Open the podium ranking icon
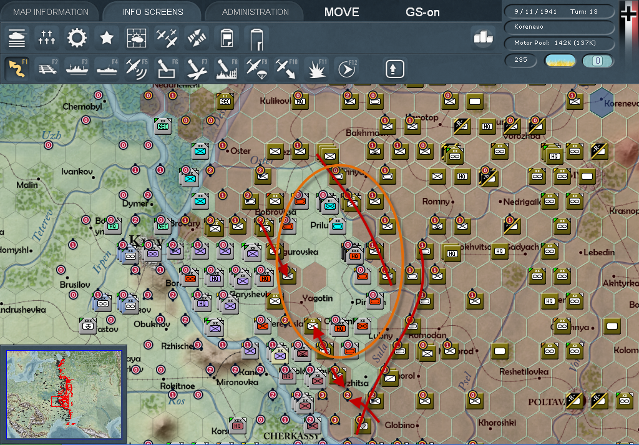The image size is (639, 445). 484,37
